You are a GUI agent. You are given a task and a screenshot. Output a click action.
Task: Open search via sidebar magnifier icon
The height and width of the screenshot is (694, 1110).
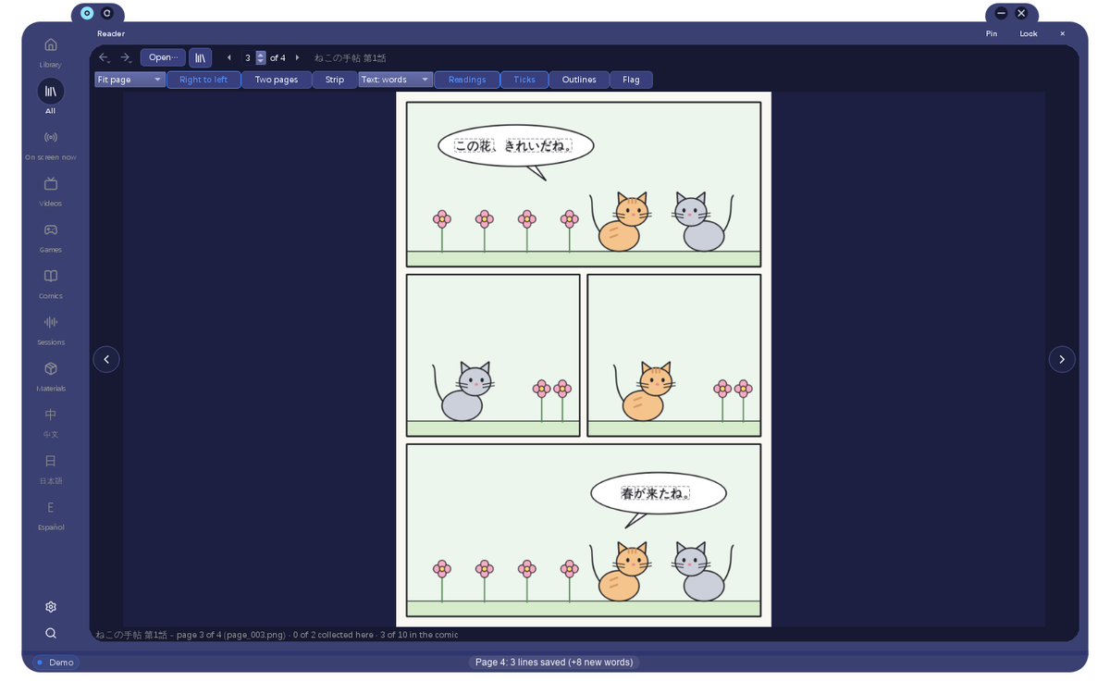(x=51, y=633)
